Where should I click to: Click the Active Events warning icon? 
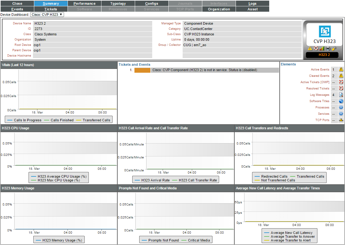(x=341, y=70)
